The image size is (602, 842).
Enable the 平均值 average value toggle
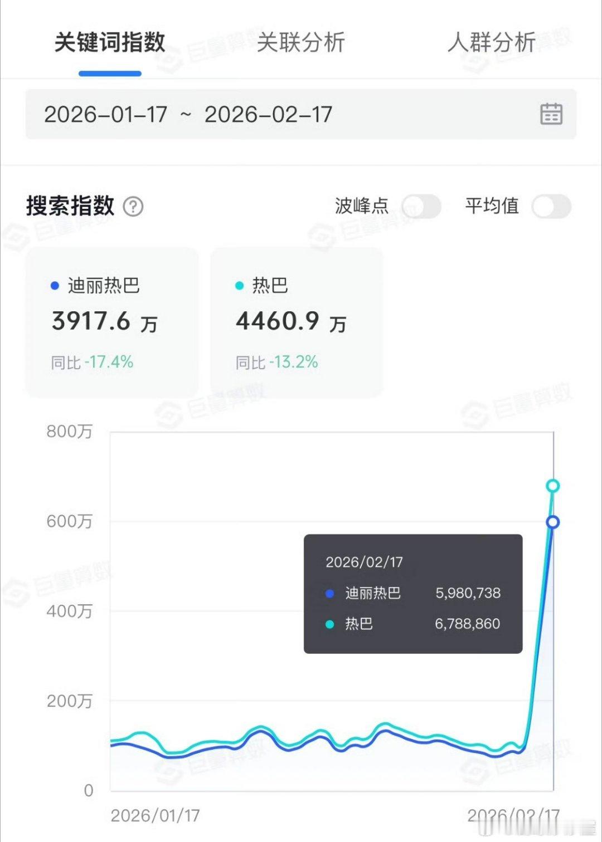point(551,207)
